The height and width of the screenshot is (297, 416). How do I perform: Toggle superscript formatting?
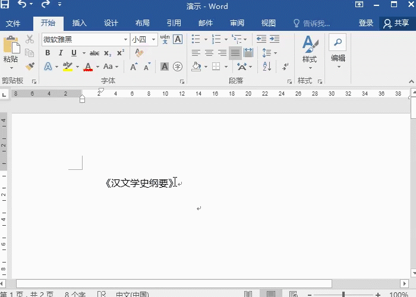tap(121, 53)
